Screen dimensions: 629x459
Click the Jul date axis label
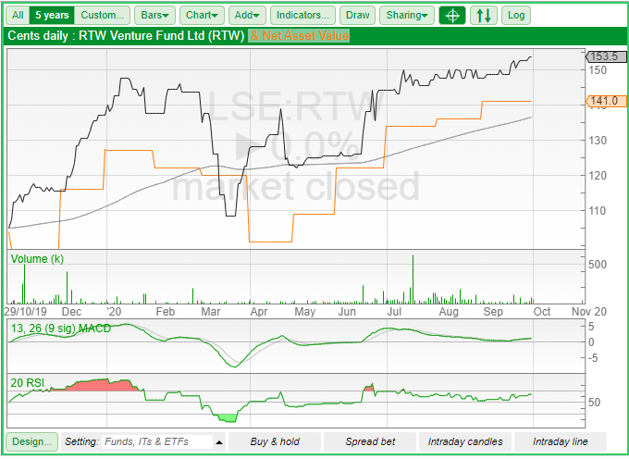pos(394,312)
